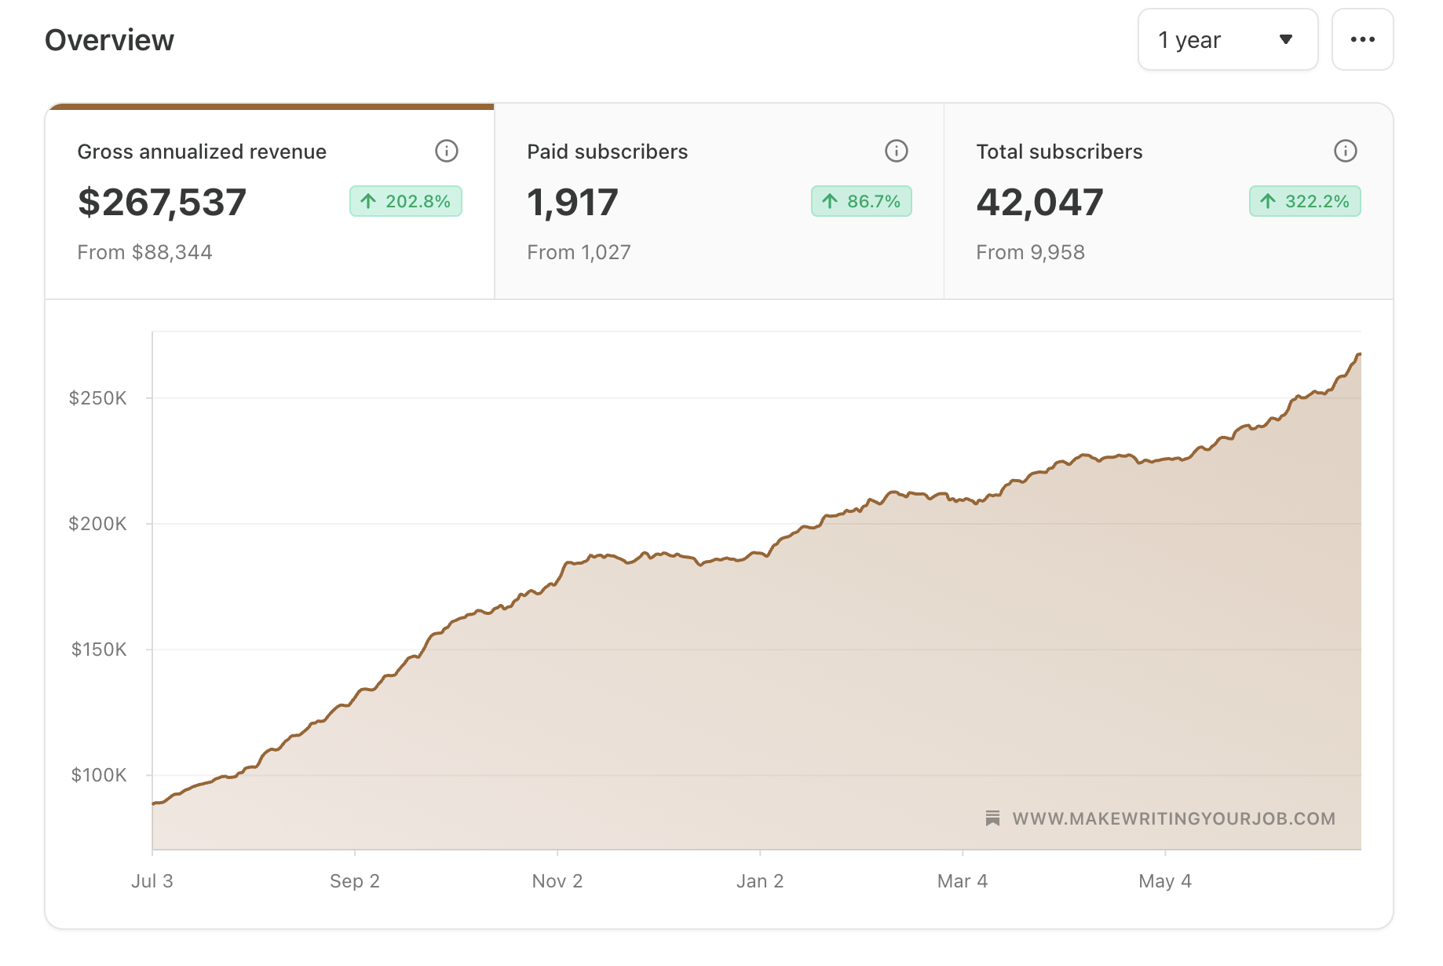Click the From 9,958 text

[x=1030, y=252]
